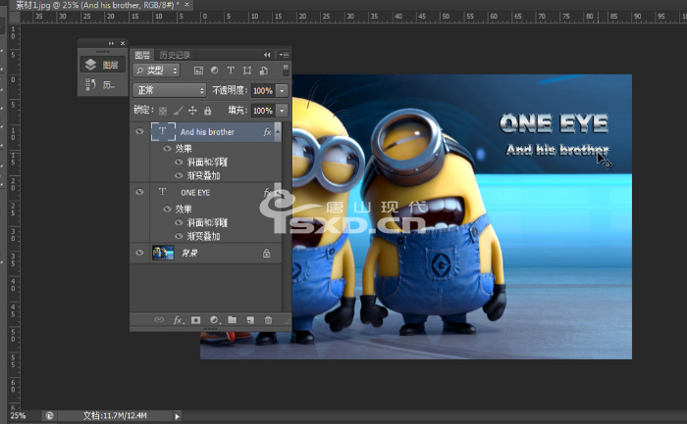The height and width of the screenshot is (424, 687).
Task: Toggle the layer filtering switch
Action: pos(286,71)
